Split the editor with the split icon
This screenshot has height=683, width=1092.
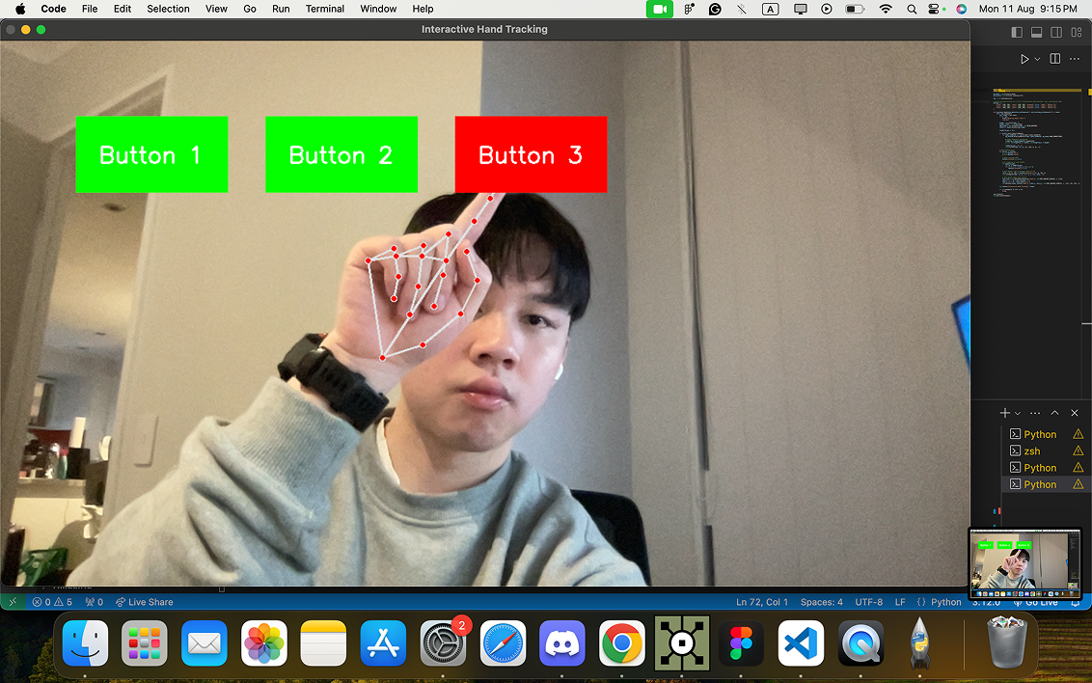point(1055,59)
